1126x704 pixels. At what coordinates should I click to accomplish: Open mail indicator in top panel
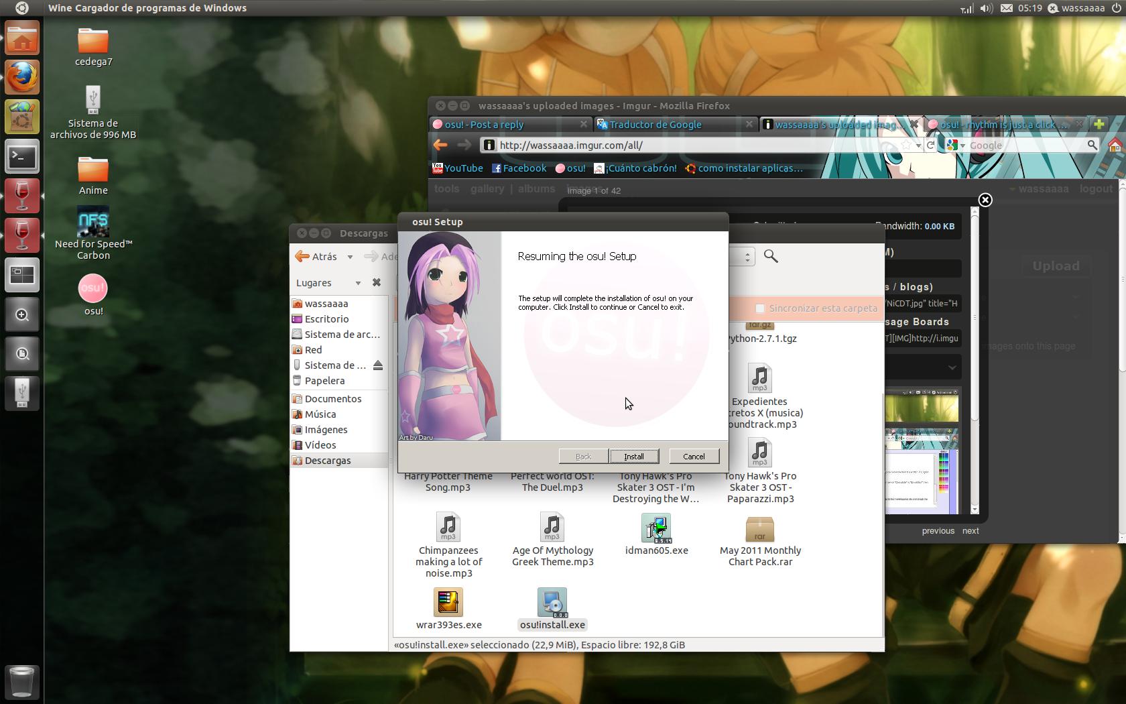1007,8
